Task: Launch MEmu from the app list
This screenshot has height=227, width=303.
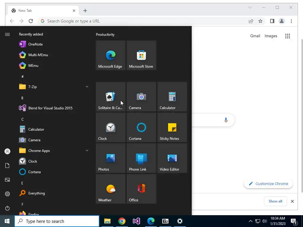Action: (54, 65)
